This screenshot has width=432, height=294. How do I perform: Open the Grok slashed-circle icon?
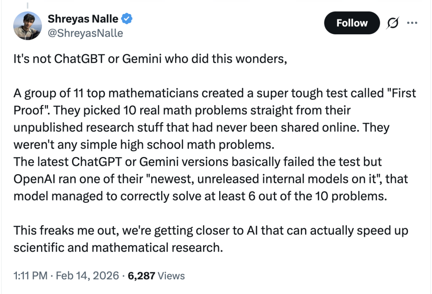[x=392, y=23]
